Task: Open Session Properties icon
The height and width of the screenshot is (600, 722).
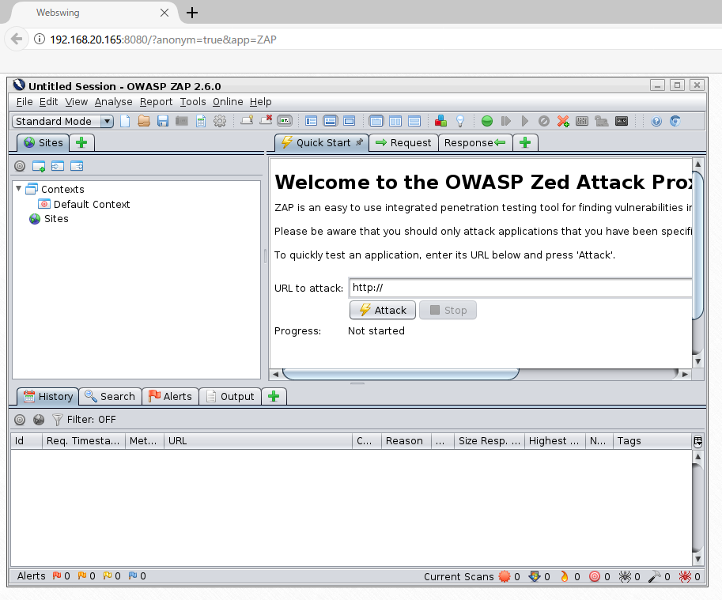Action: (201, 121)
